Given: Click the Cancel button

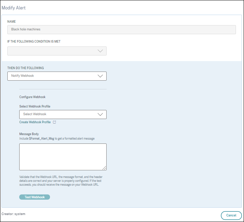Looking at the screenshot, I should [231, 215].
